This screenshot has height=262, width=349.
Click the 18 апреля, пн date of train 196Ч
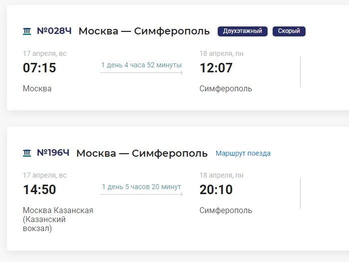click(222, 175)
